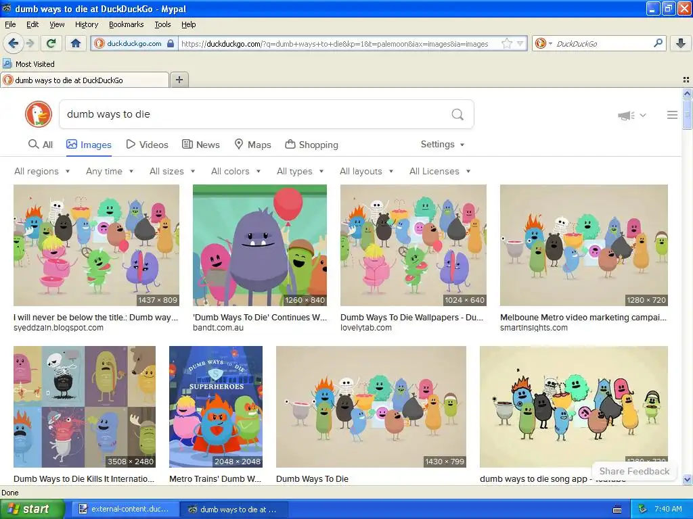693x519 pixels.
Task: Click the magnifier search button in DuckDuckGo field
Action: [457, 114]
